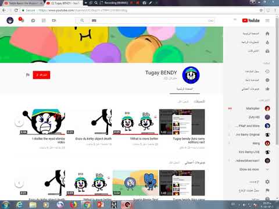Open 'Tugay bendy (kiro ramy edition) rant' thumbnail first row
This screenshot has width=279, height=209.
point(182,122)
